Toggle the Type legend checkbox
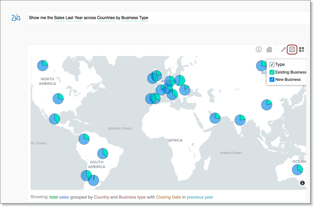The width and height of the screenshot is (314, 207). pyautogui.click(x=272, y=65)
